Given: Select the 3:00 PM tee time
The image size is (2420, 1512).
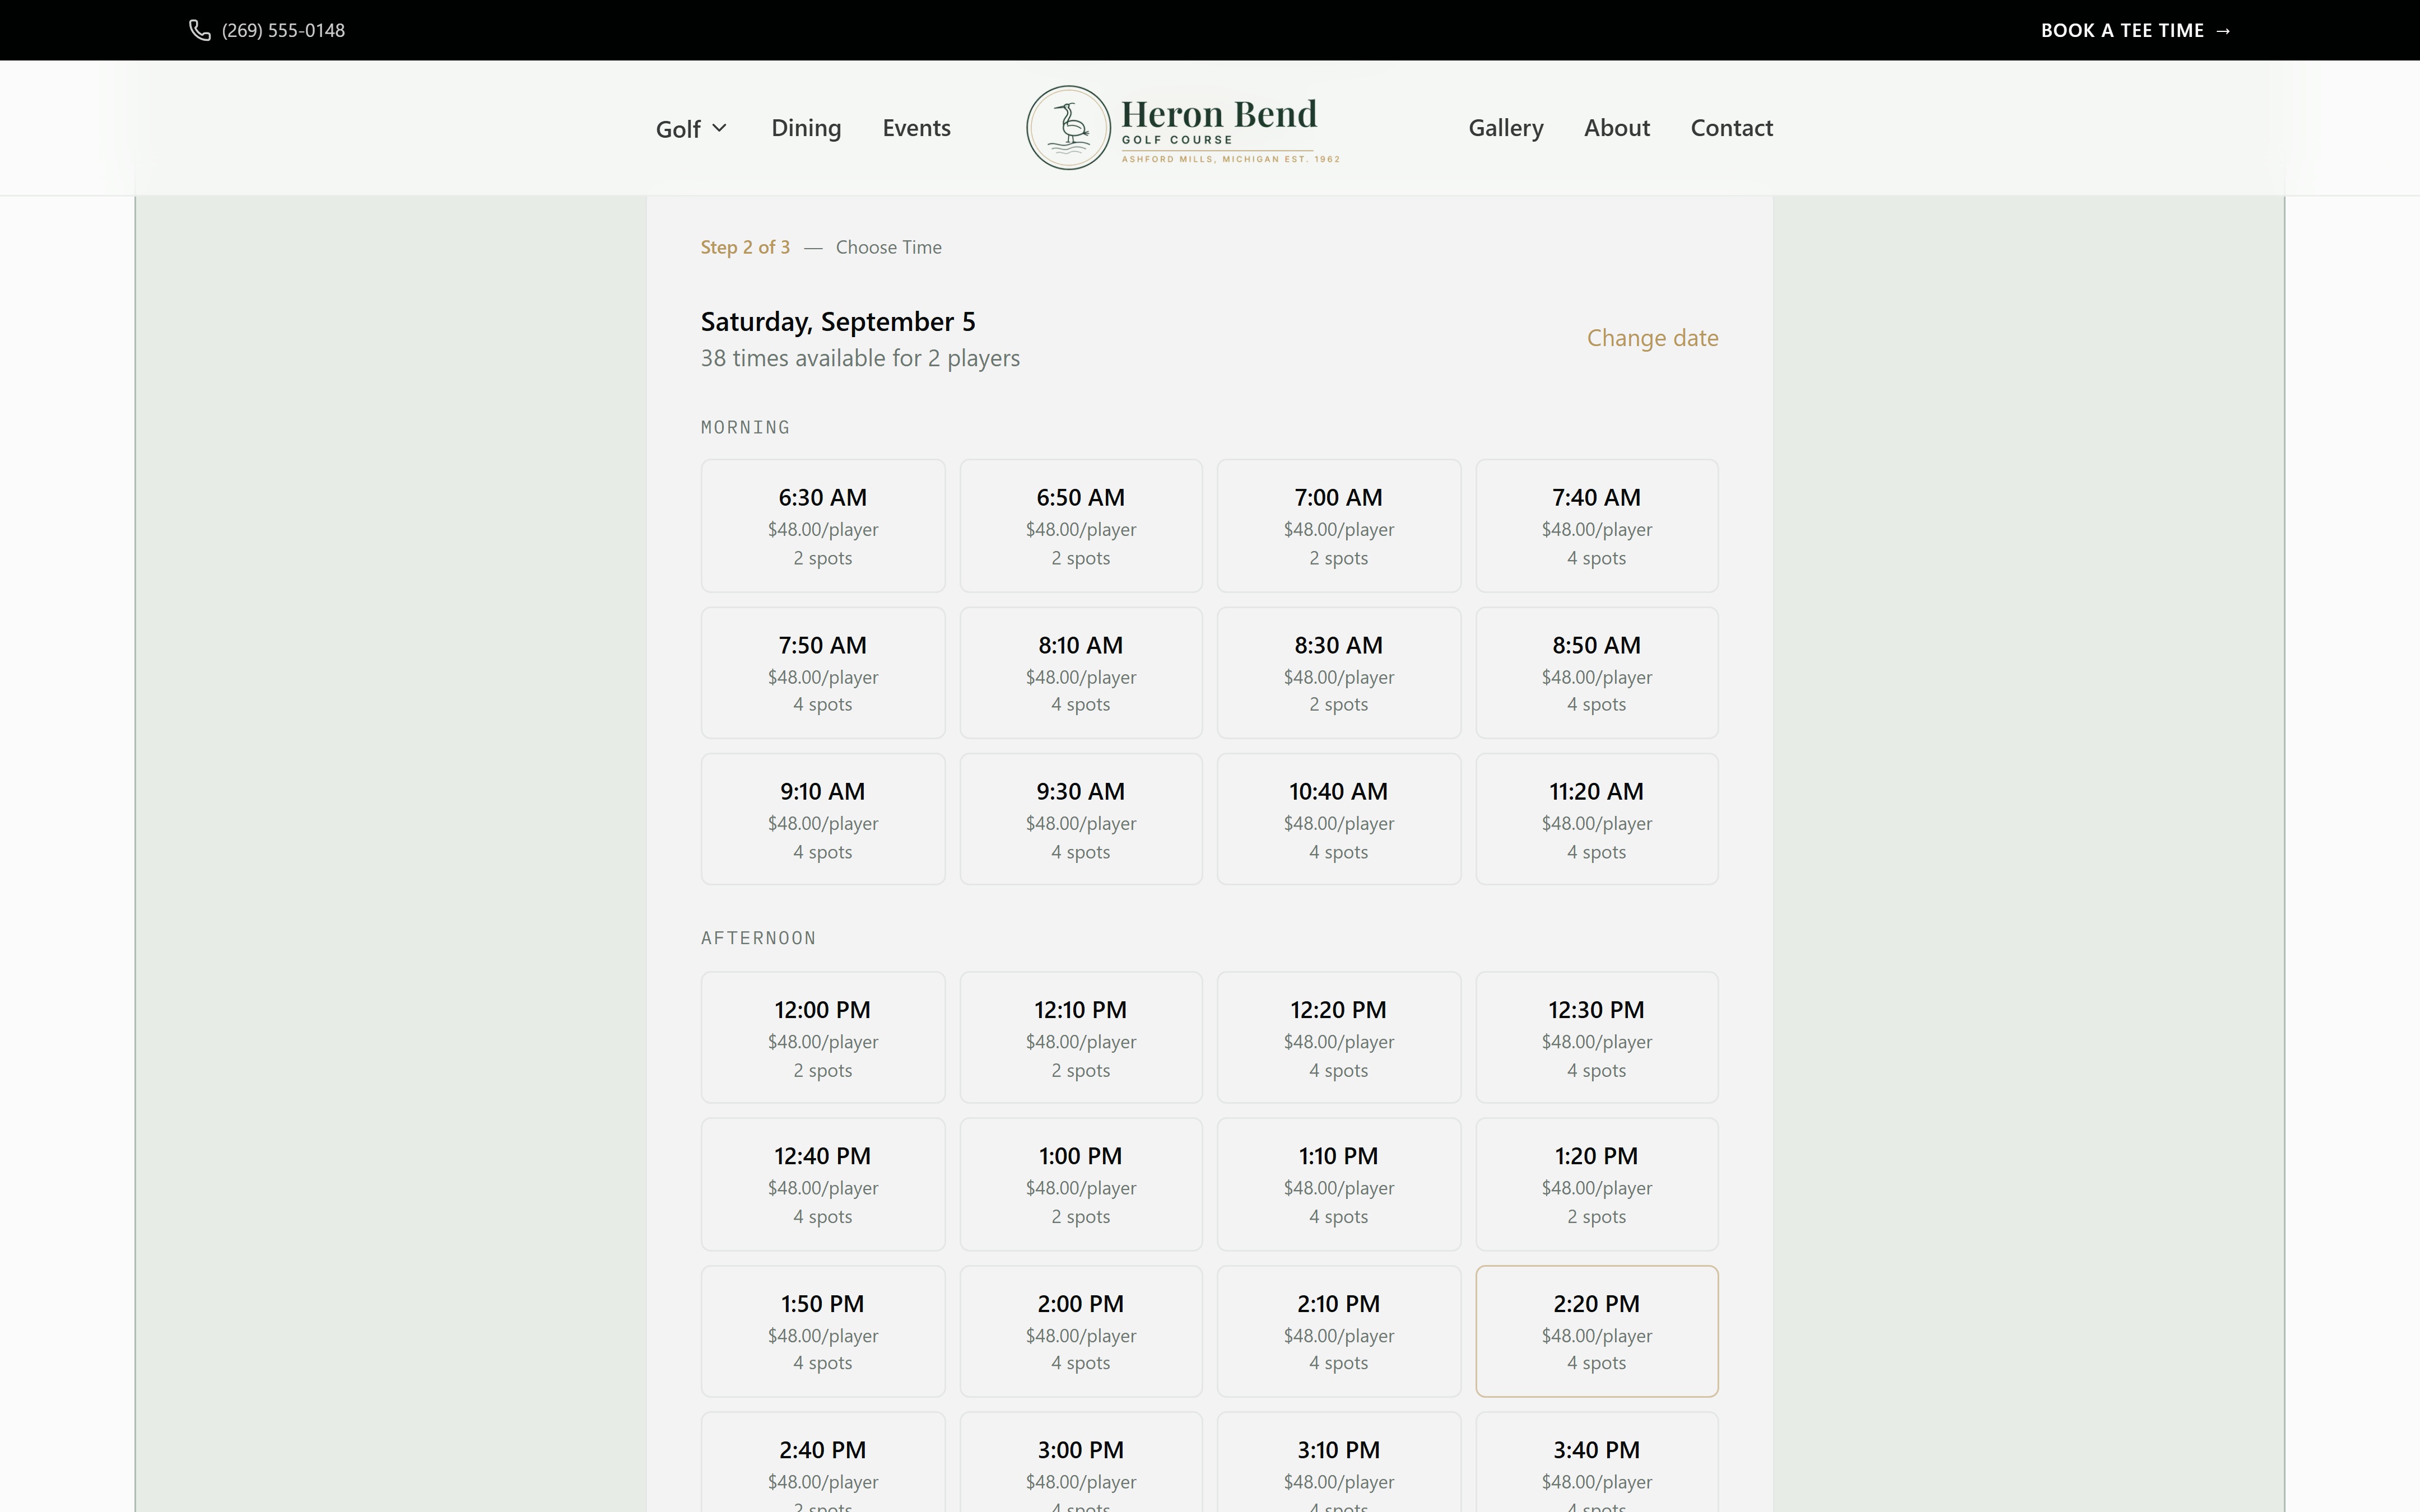Looking at the screenshot, I should click(1081, 1463).
